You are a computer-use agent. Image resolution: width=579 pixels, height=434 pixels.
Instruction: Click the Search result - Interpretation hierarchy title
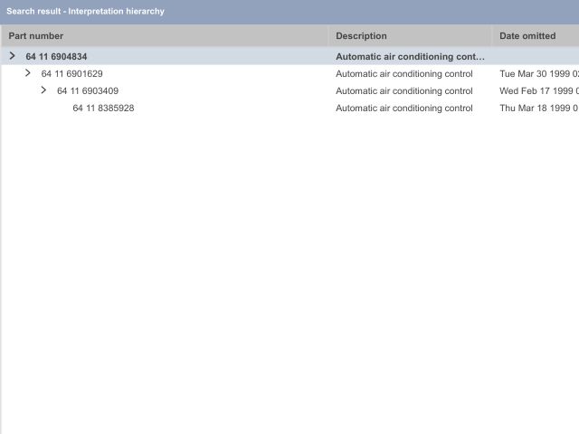coord(86,11)
